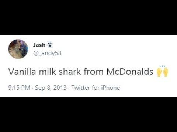Open the Jash display name
The height and width of the screenshot is (132, 177).
coord(39,45)
